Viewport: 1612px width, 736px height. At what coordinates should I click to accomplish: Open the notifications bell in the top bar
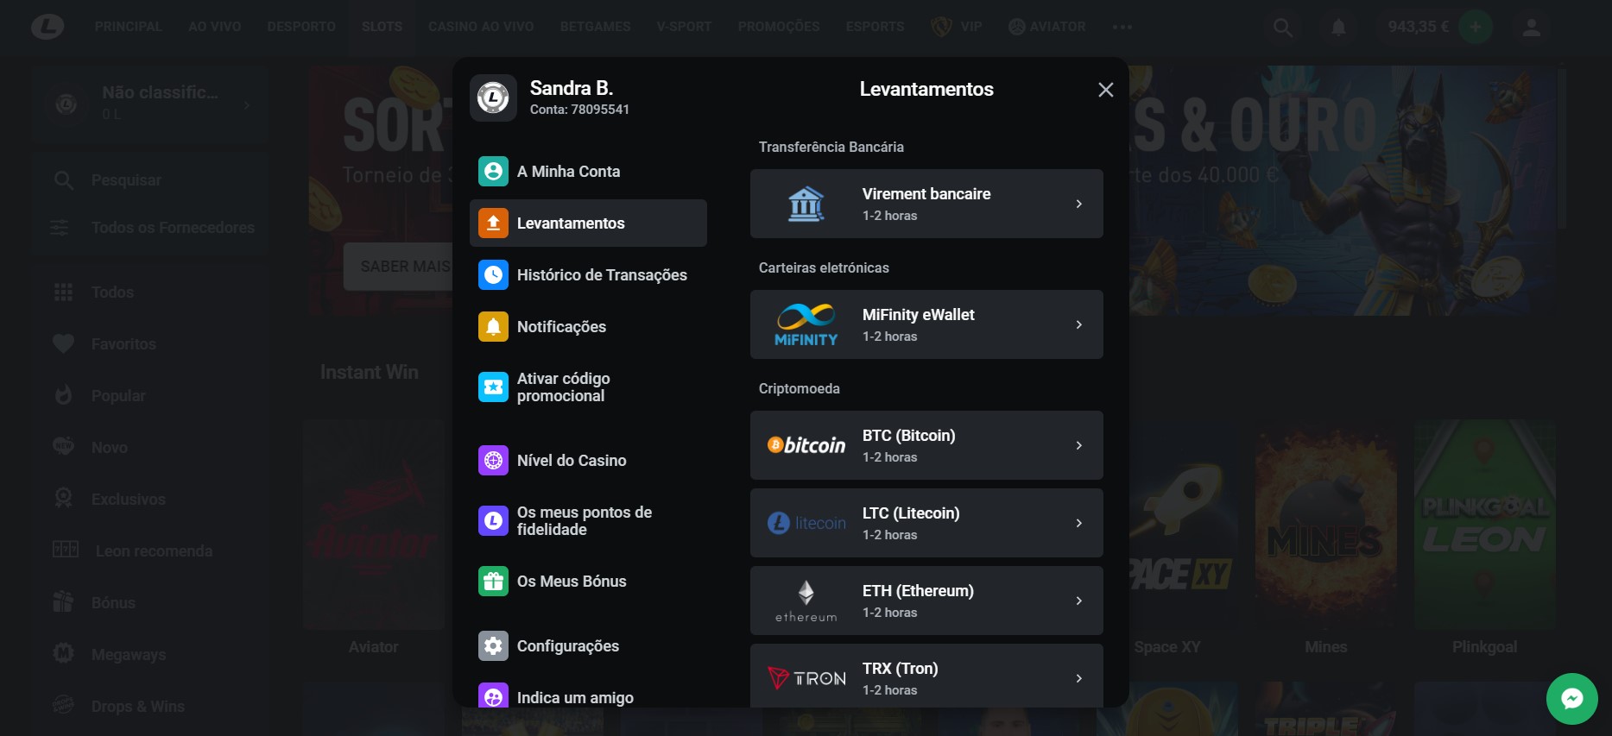(1338, 28)
